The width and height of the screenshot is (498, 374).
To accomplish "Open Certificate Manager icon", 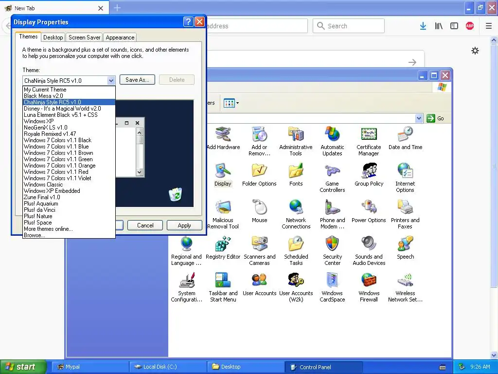I will point(369,141).
